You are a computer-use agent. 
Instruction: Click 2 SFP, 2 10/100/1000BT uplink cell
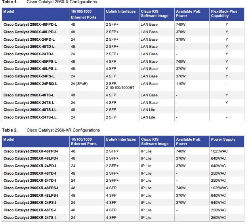point(120,86)
